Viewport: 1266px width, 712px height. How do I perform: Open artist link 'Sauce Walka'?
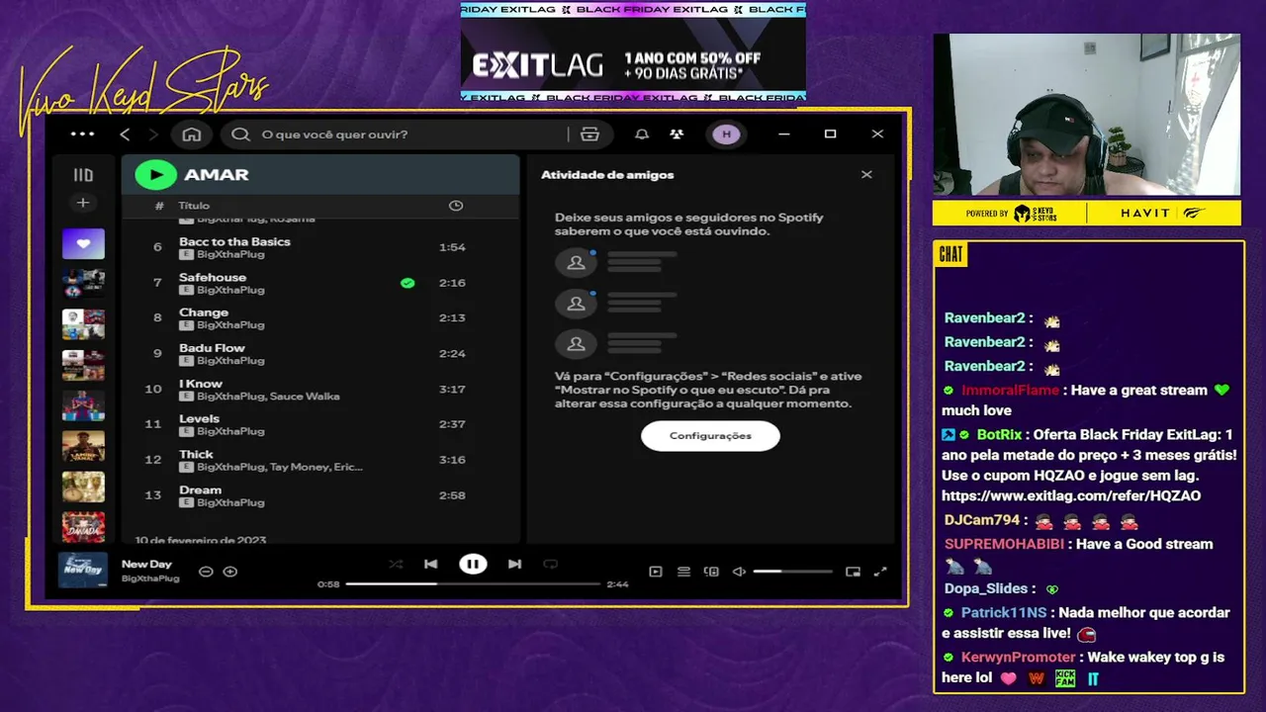tap(306, 397)
